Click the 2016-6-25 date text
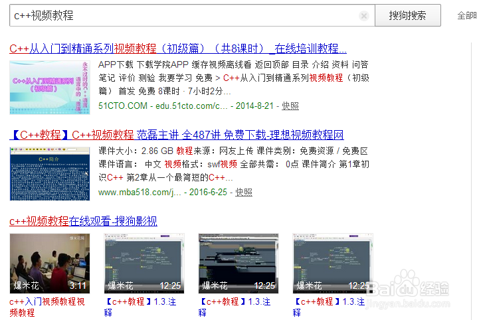477x320 pixels. click(208, 192)
